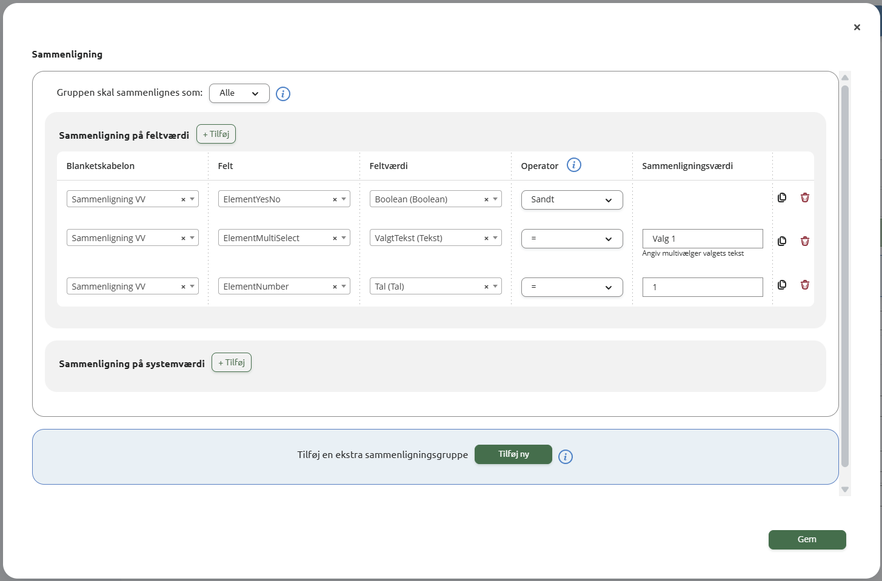Clear the ValgtTekst (Tekst) field value
The image size is (882, 581).
(486, 238)
